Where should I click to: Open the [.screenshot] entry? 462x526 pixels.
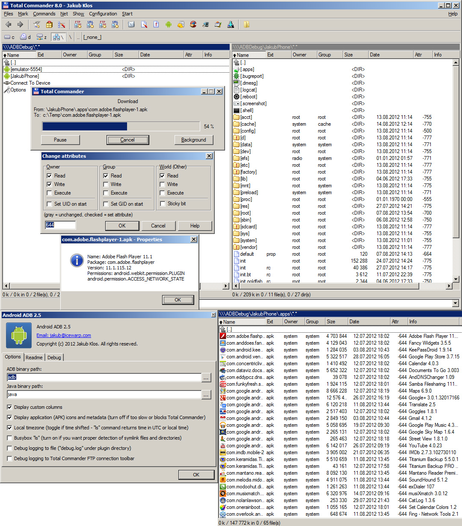click(253, 103)
